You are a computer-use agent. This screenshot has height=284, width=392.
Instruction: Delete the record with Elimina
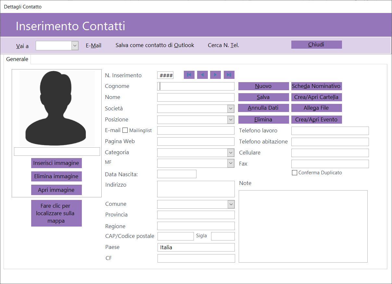[x=263, y=119]
